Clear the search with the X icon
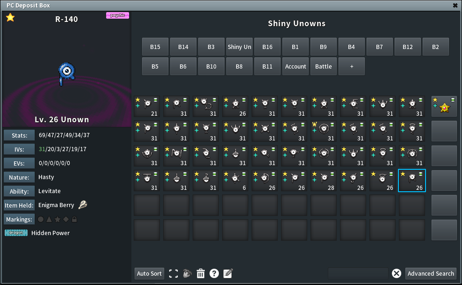The width and height of the screenshot is (462, 285). point(397,273)
